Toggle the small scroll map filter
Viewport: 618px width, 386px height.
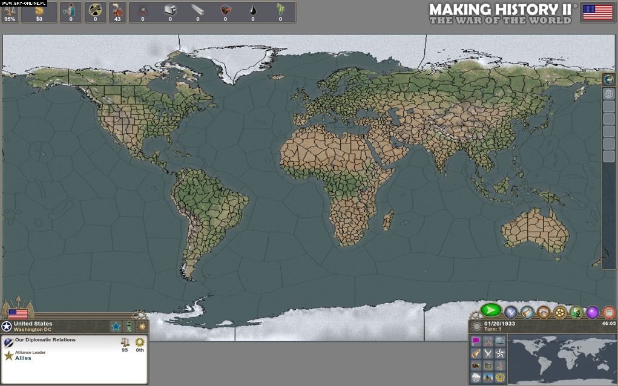click(476, 353)
